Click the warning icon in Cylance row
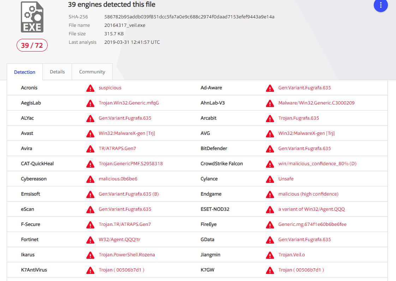396x281 pixels. pos(270,179)
